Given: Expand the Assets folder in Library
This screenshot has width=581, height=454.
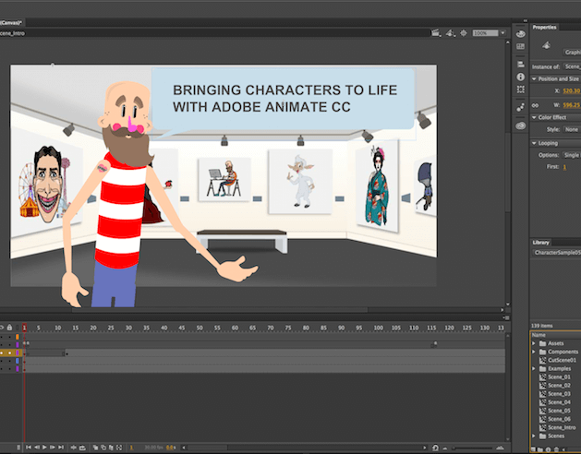Looking at the screenshot, I should point(534,343).
